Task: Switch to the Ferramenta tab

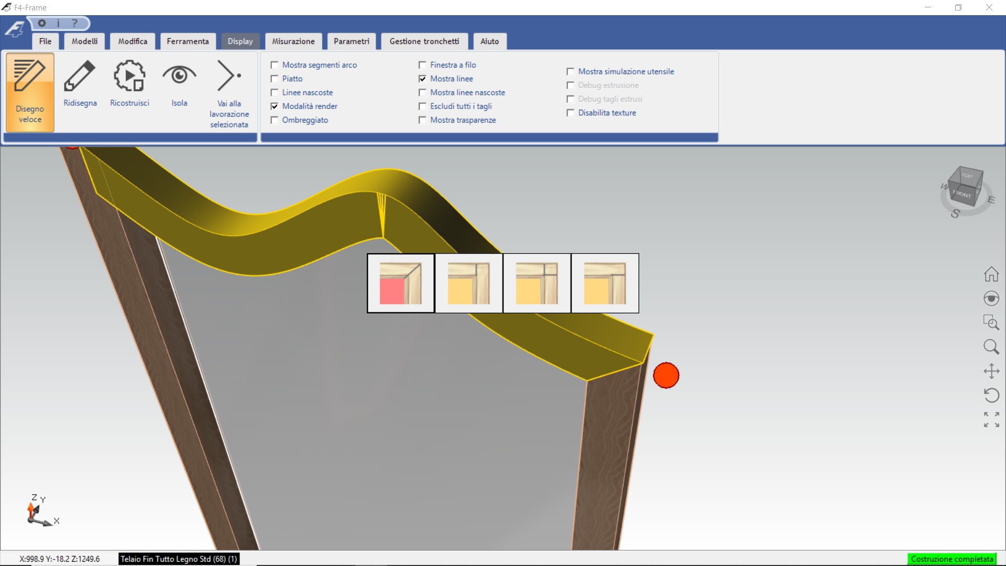Action: click(188, 41)
